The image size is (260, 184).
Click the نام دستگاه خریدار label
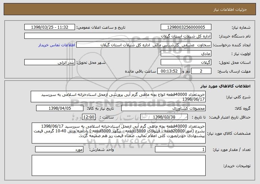(x=235, y=36)
